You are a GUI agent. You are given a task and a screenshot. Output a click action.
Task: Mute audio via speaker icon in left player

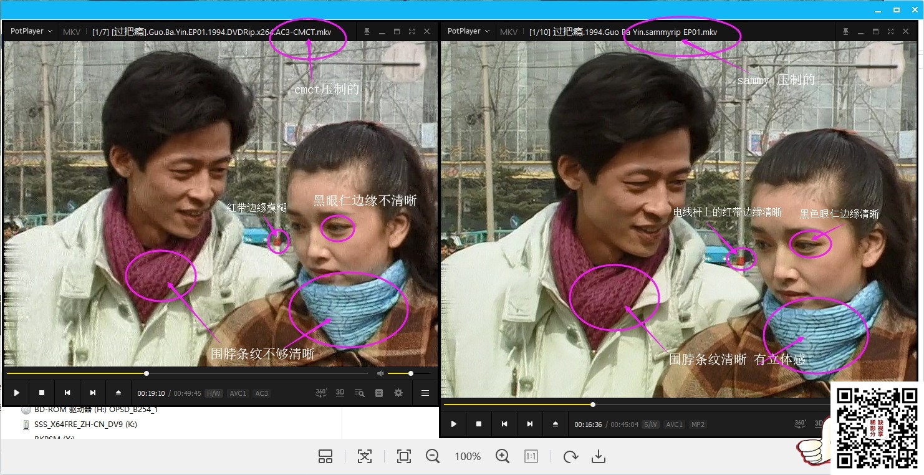pyautogui.click(x=380, y=373)
